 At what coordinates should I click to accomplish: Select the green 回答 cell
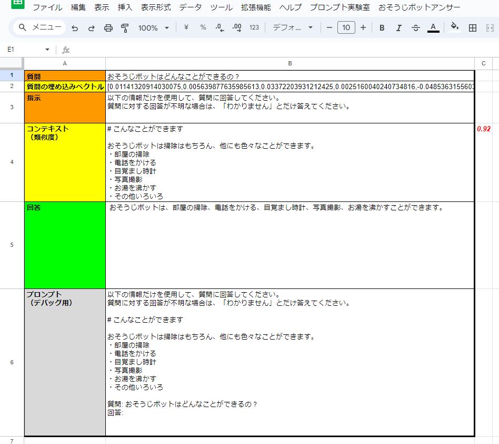coord(65,245)
